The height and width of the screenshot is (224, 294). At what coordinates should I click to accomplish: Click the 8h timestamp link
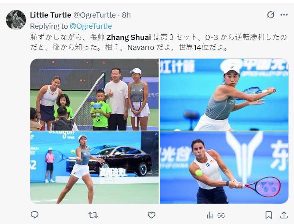click(x=126, y=15)
